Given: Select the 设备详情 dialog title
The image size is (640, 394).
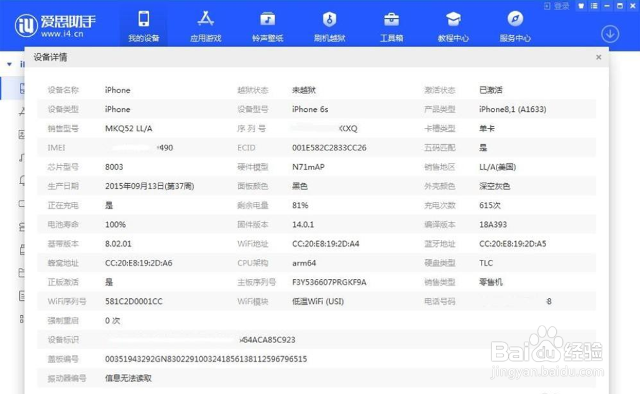Looking at the screenshot, I should pos(50,57).
